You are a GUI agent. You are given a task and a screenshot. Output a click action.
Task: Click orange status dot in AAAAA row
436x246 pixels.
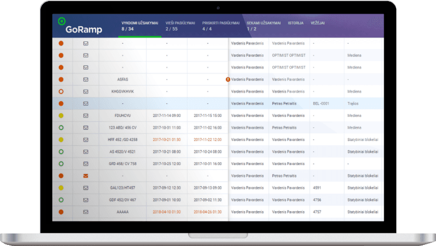(x=62, y=212)
